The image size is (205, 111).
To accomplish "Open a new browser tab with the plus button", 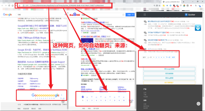I will (x=183, y=2).
